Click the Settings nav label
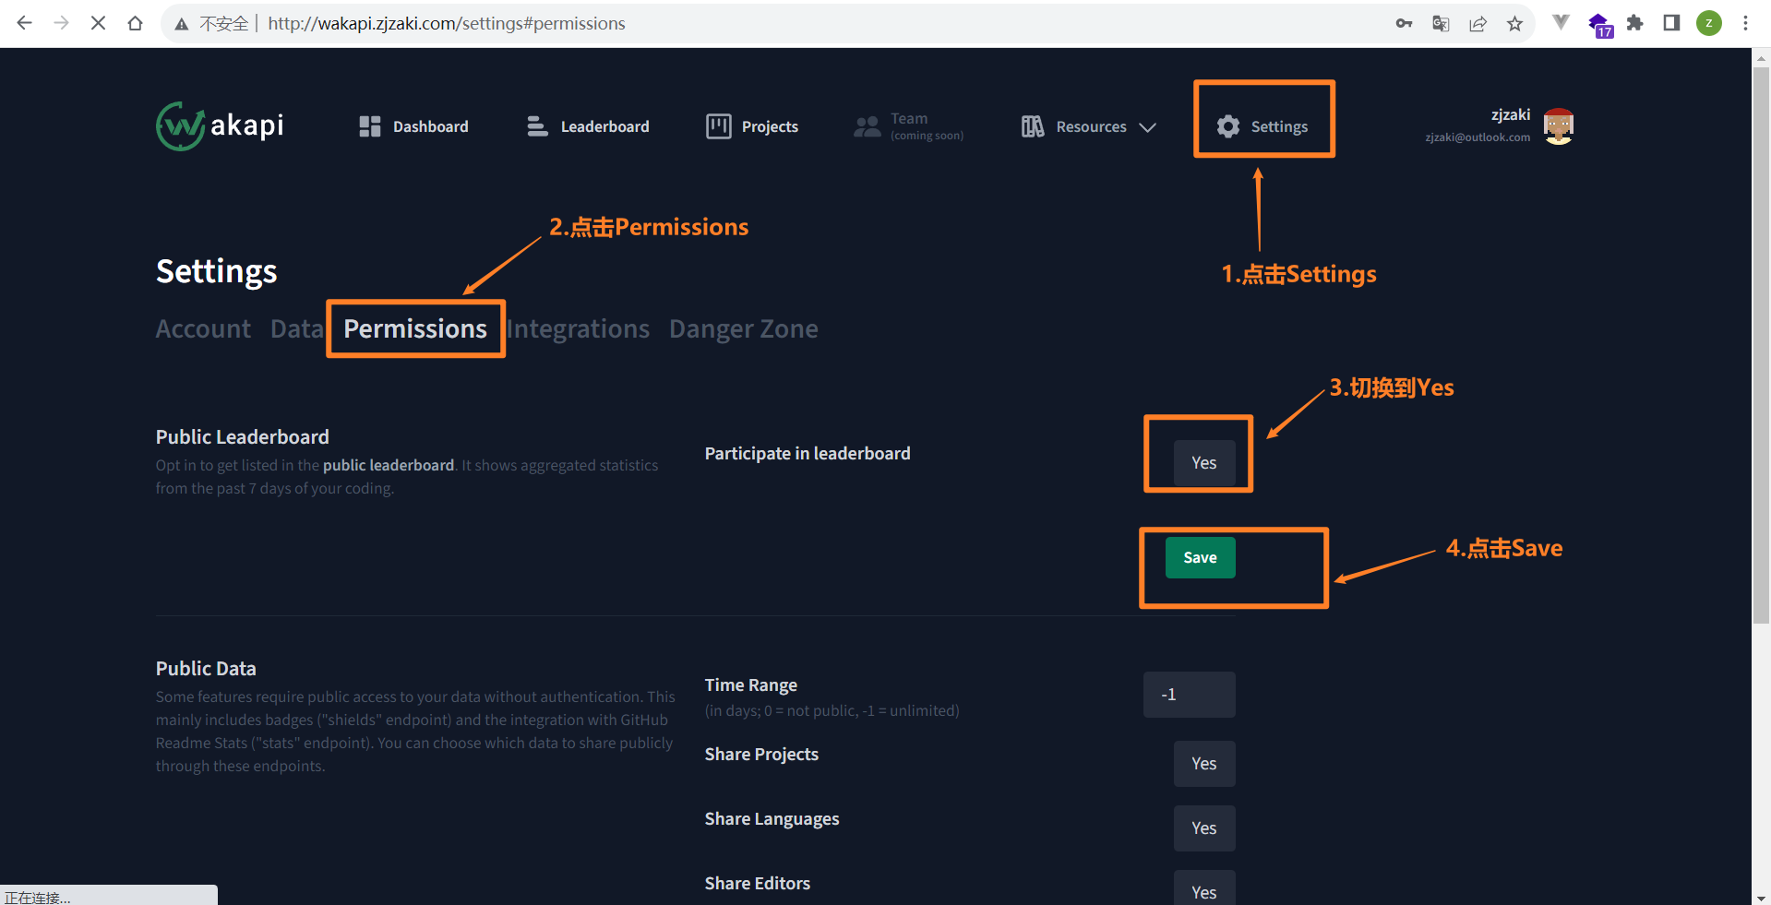 1279,126
